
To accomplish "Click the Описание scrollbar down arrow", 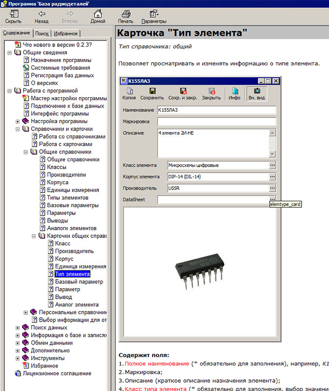I will coord(272,154).
